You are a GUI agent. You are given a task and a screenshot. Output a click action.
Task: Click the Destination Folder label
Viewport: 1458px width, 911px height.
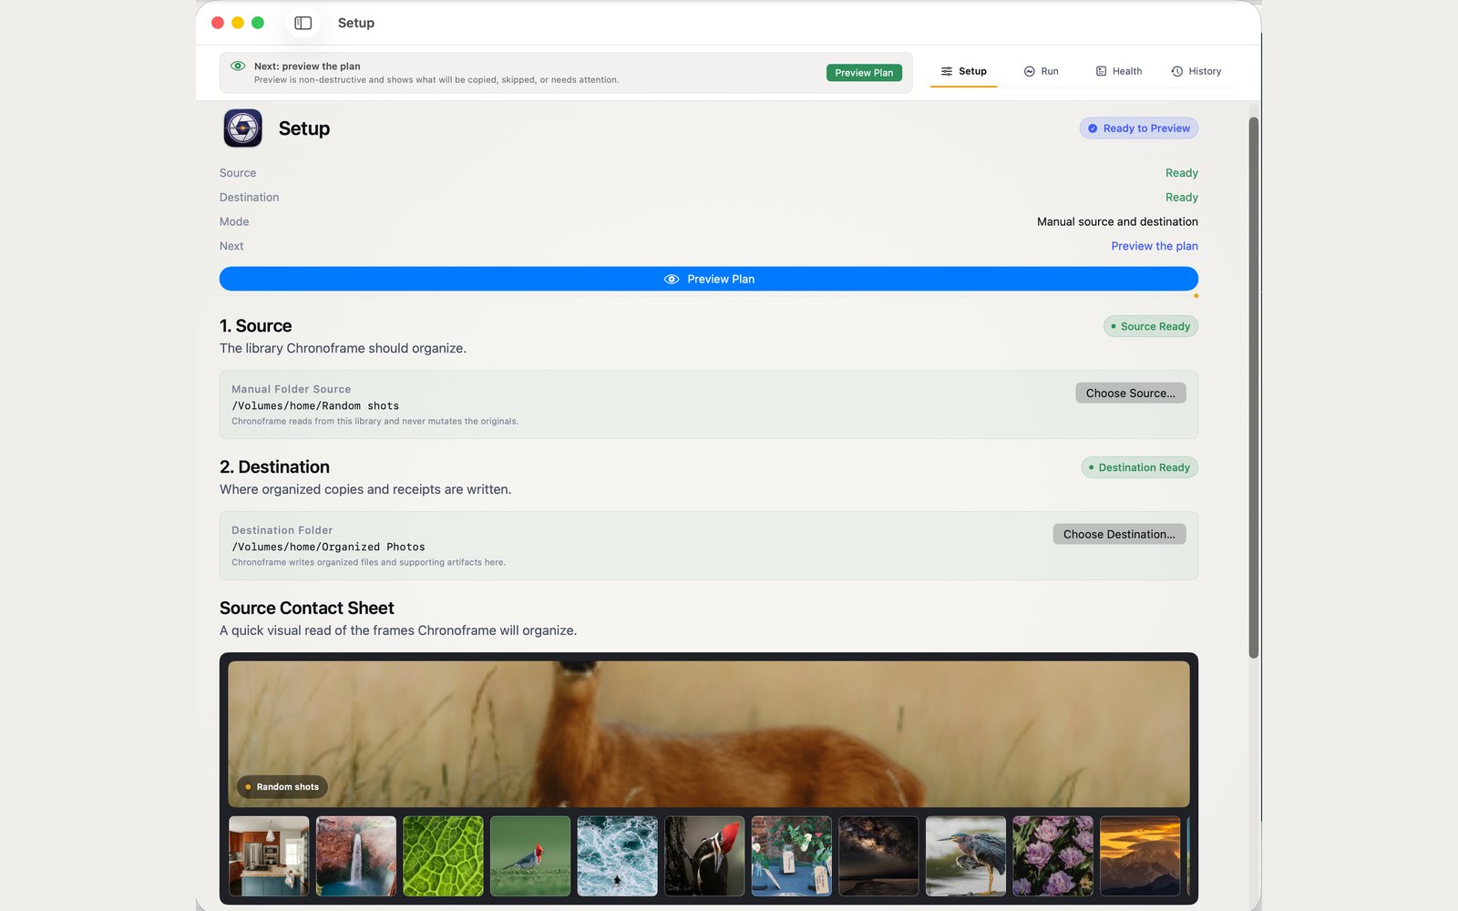click(282, 530)
